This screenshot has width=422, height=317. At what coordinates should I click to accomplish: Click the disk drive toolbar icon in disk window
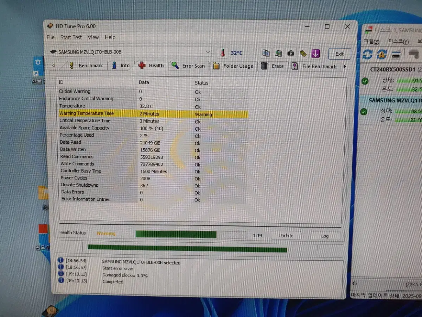click(396, 55)
